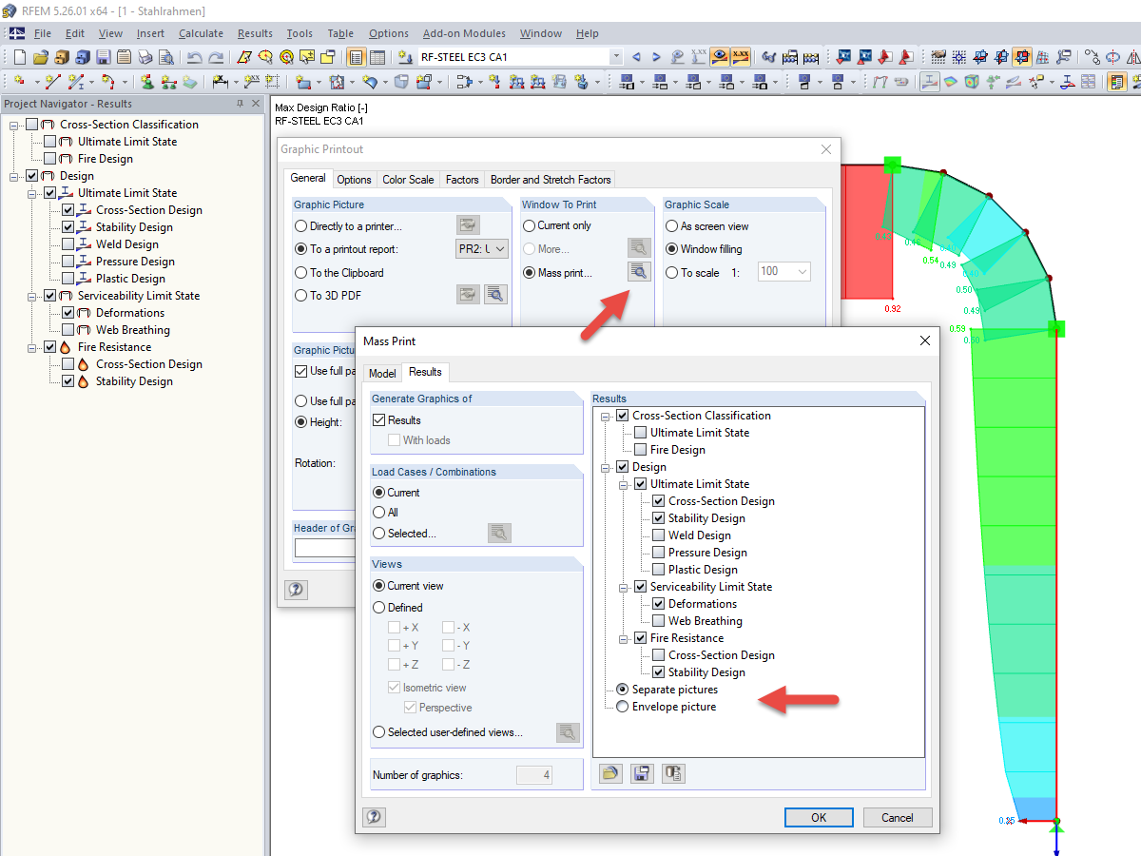Click Mass print settings icon

tap(639, 272)
